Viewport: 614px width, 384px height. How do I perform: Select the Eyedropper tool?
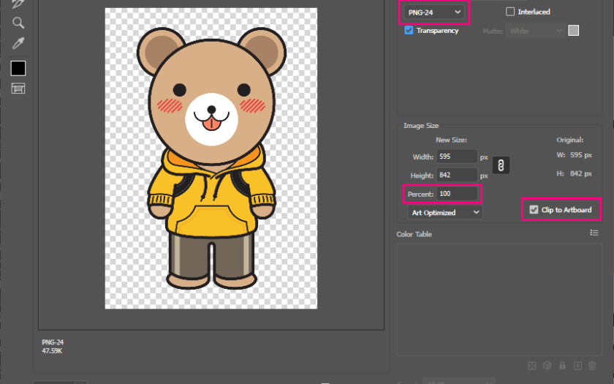18,44
